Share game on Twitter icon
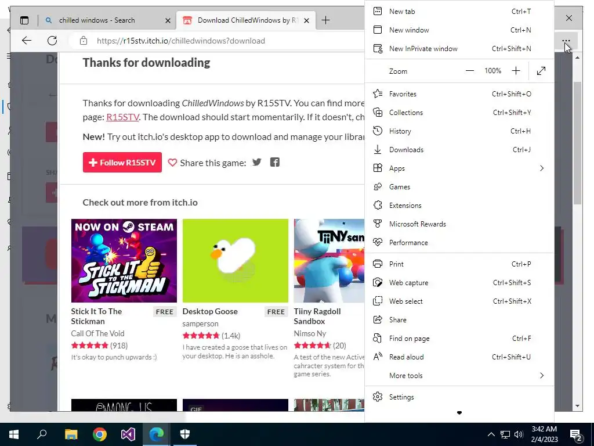The height and width of the screenshot is (446, 594). 257,163
